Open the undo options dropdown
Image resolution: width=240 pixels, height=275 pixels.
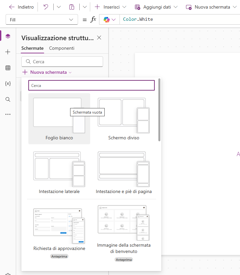[59, 7]
